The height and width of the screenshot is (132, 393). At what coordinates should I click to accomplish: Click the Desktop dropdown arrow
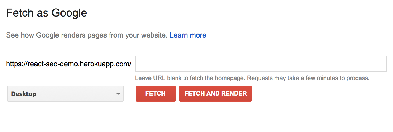tap(118, 94)
